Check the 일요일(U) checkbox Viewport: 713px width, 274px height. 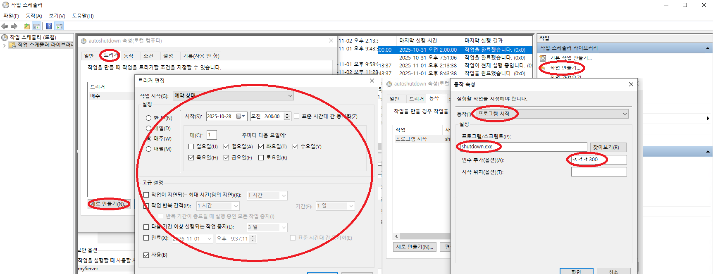191,147
